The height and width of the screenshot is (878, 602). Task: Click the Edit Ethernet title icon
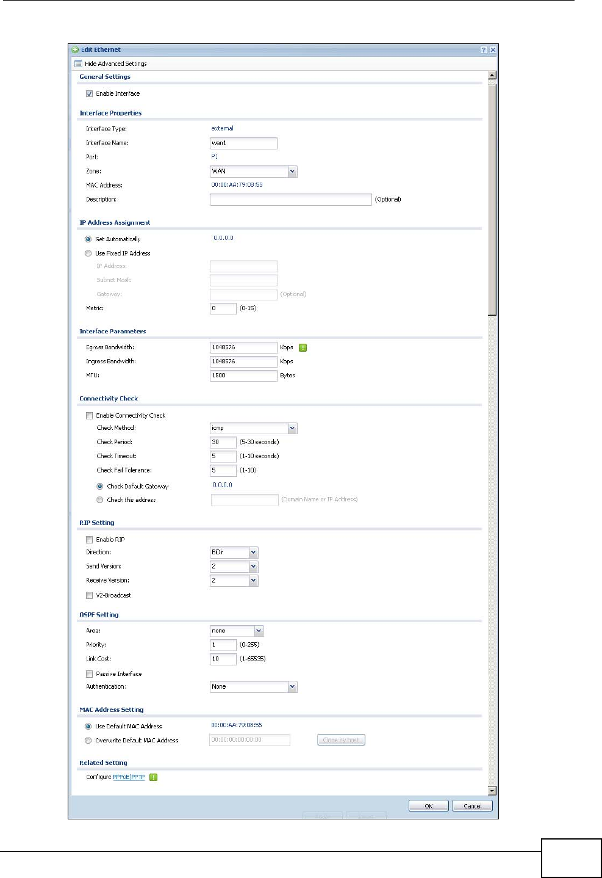pyautogui.click(x=75, y=50)
